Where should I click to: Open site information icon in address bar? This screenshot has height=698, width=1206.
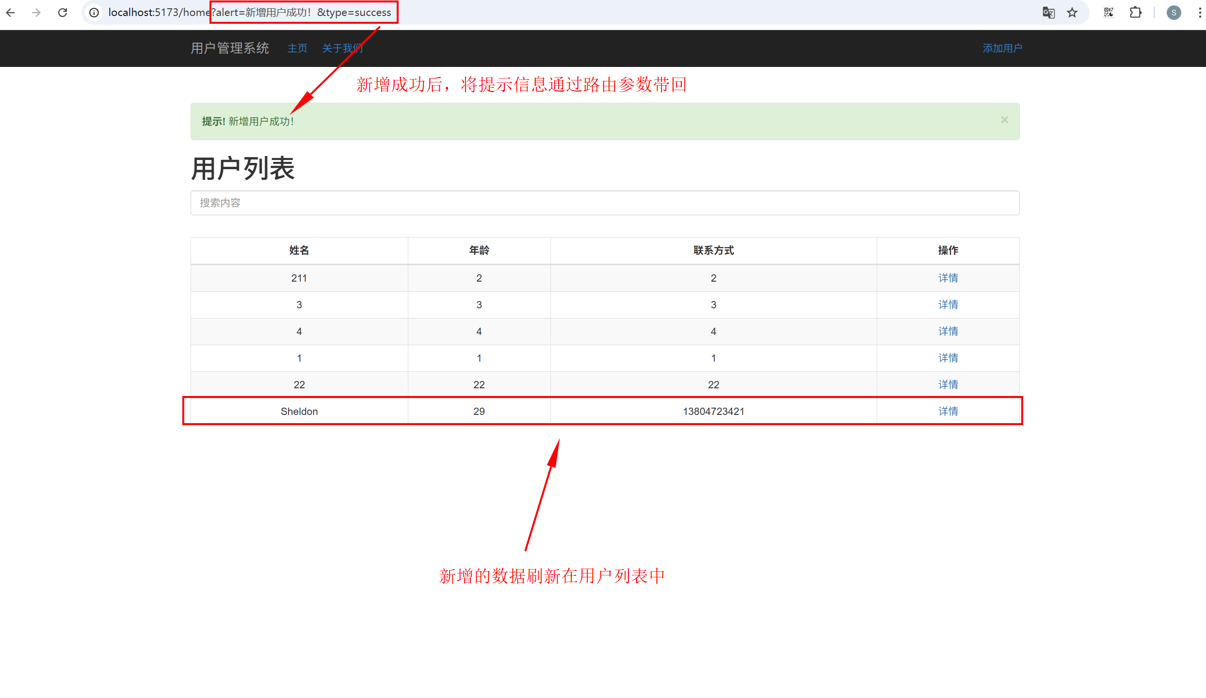coord(95,13)
